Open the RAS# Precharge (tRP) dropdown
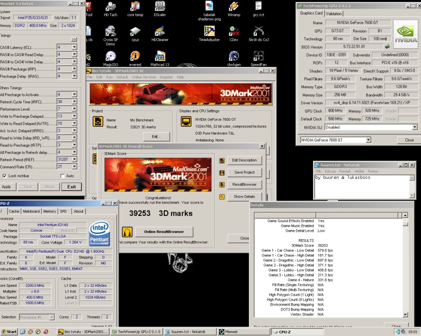The height and width of the screenshot is (336, 421). click(x=74, y=69)
